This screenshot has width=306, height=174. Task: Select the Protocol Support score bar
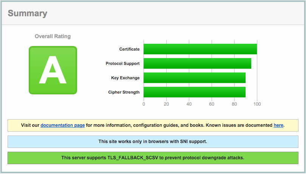click(x=197, y=63)
